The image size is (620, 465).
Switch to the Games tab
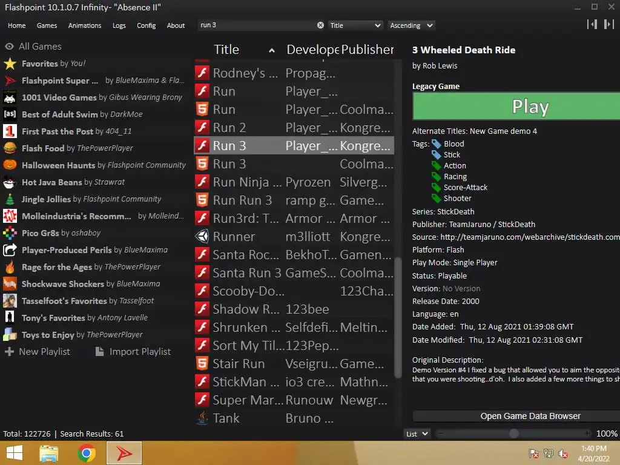coord(47,25)
